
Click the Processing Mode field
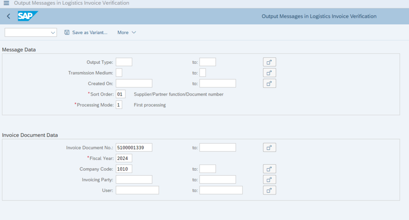click(x=119, y=105)
